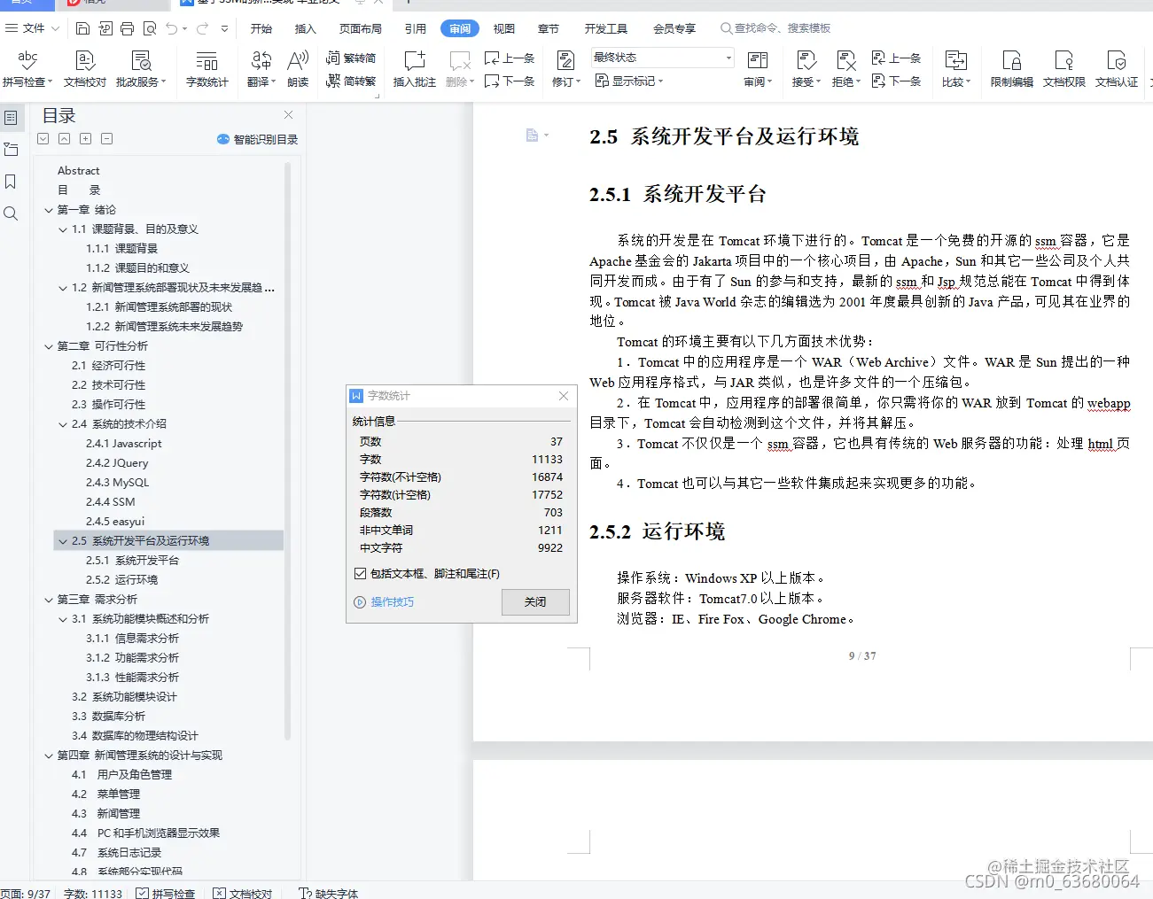Open the 字数统计 word count tool

tap(206, 67)
